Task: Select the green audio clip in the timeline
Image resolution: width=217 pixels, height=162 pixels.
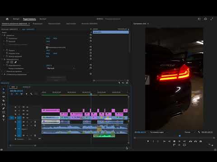Action: pos(104,136)
